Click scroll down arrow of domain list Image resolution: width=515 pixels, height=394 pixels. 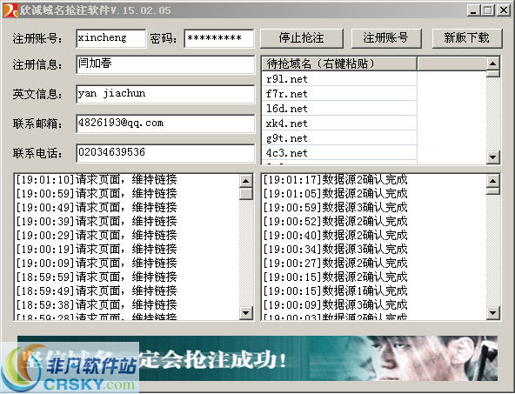click(492, 157)
